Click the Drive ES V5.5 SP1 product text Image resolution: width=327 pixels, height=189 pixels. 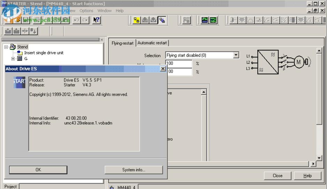[x=83, y=80]
